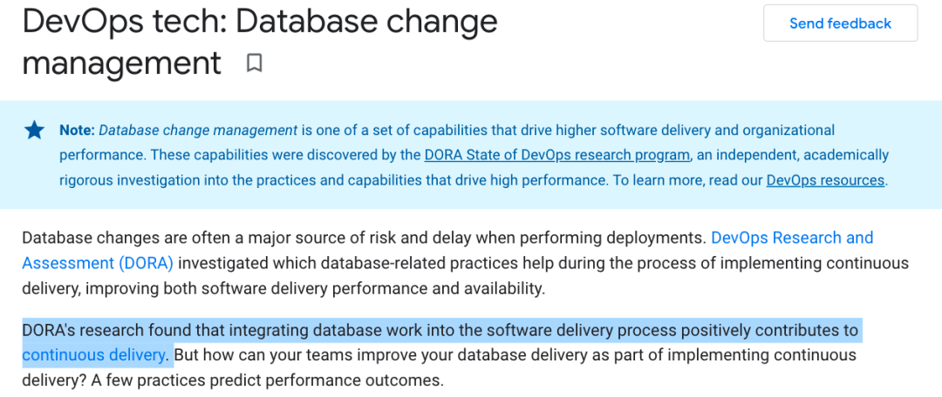This screenshot has height=397, width=942.
Task: Click the star icon in the note box
Action: point(34,130)
